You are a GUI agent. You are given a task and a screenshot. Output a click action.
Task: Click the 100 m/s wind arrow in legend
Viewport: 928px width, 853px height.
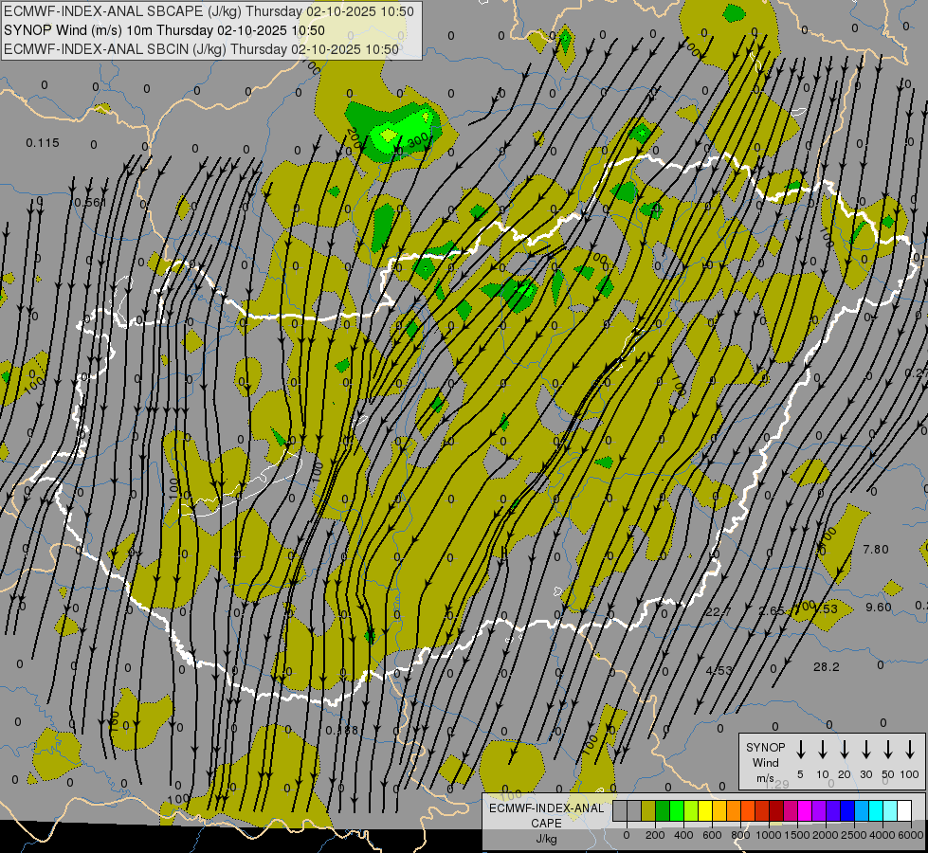tap(910, 750)
